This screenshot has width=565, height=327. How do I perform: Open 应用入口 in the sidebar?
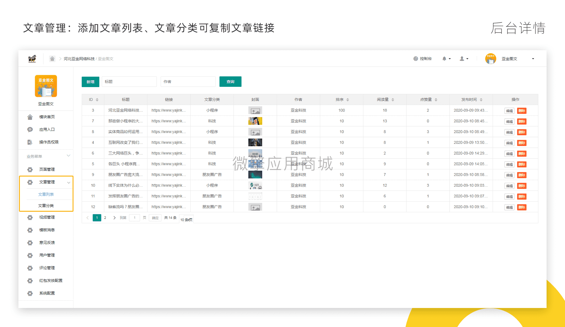click(x=47, y=130)
